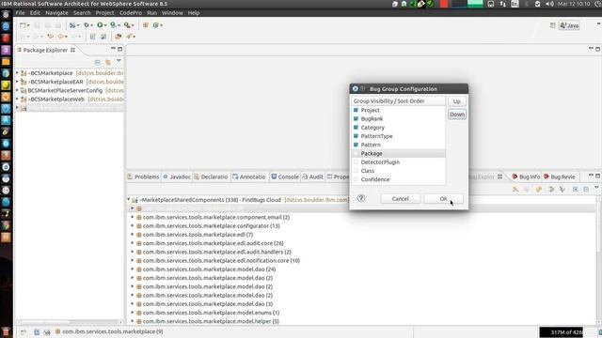
Task: Select the Package Explorer tab
Action: coord(45,50)
